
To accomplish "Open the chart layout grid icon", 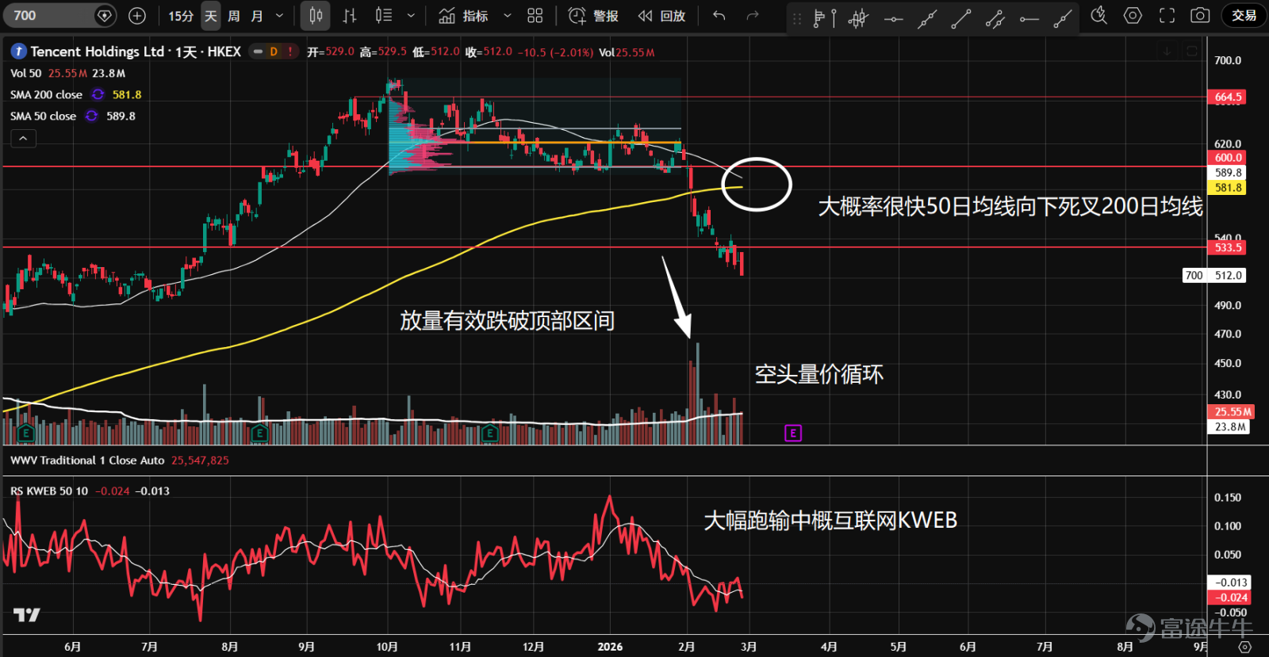I will [535, 15].
